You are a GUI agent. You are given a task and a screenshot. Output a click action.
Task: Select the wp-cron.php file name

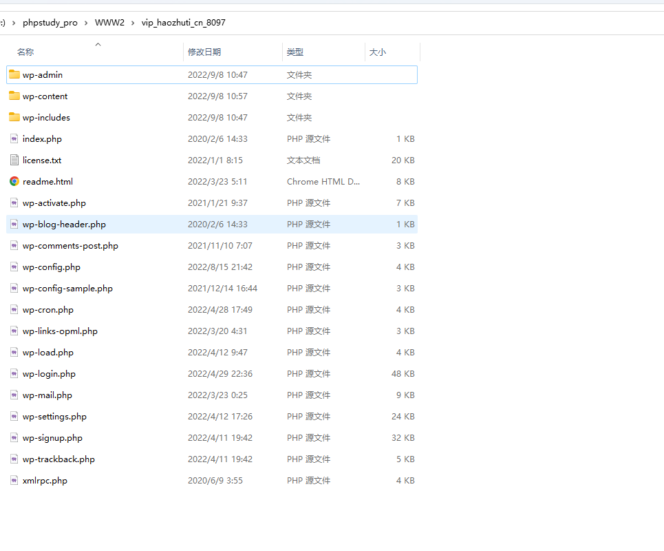48,310
